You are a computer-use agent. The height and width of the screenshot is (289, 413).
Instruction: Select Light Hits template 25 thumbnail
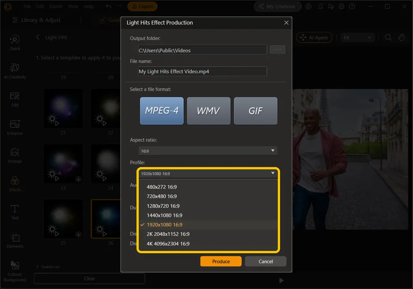coord(63,219)
